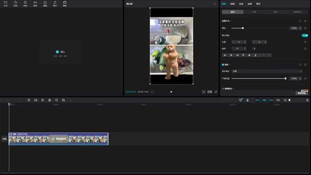Toggle the 等比缩放 uniform scale switch
Viewport: 311px width, 175px height.
pos(305,35)
